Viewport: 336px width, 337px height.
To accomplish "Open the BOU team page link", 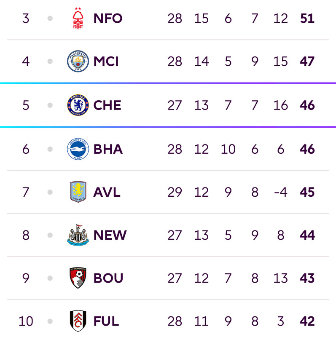I will click(x=108, y=278).
